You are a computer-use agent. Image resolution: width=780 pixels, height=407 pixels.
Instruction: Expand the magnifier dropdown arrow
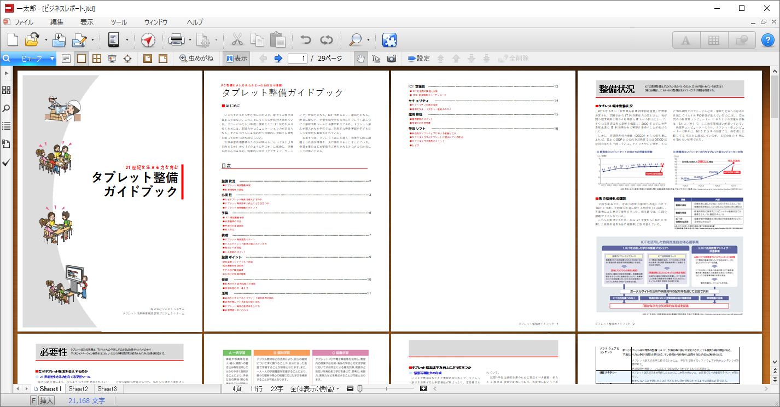(369, 40)
